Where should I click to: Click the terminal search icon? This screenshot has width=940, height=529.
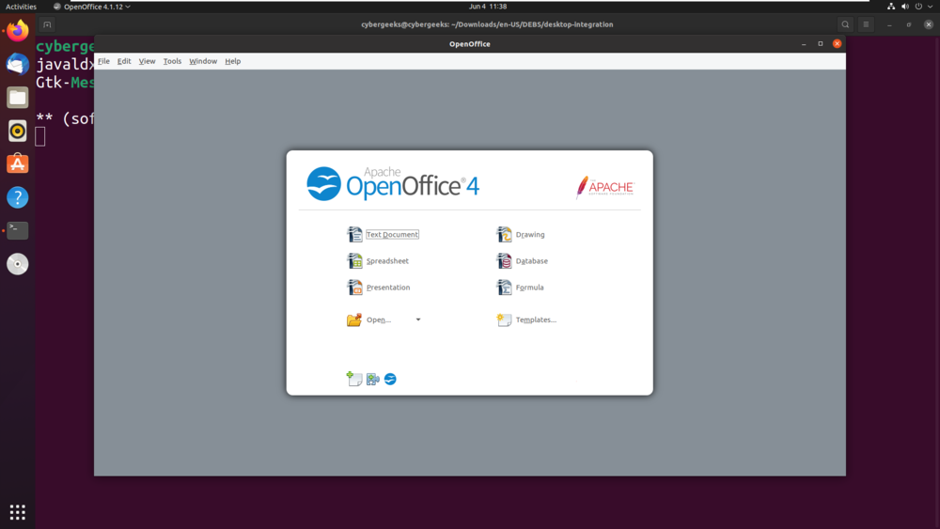(845, 24)
